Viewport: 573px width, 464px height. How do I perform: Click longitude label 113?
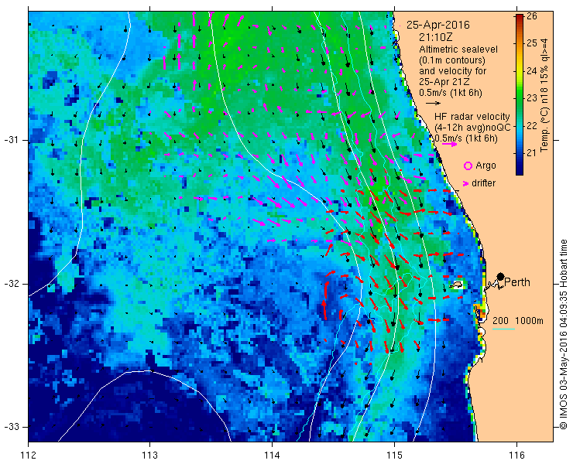pyautogui.click(x=149, y=455)
